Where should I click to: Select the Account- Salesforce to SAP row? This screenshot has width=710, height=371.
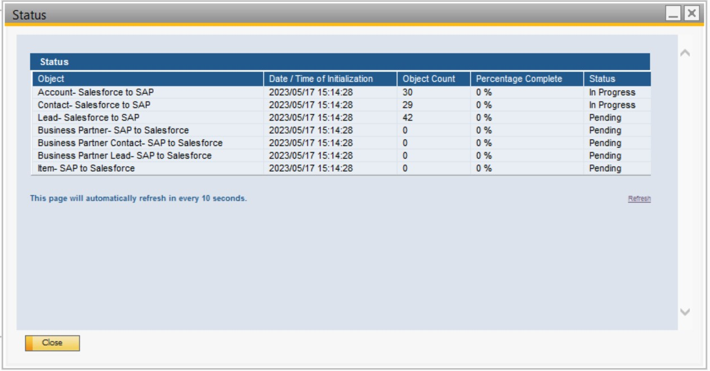[x=95, y=92]
